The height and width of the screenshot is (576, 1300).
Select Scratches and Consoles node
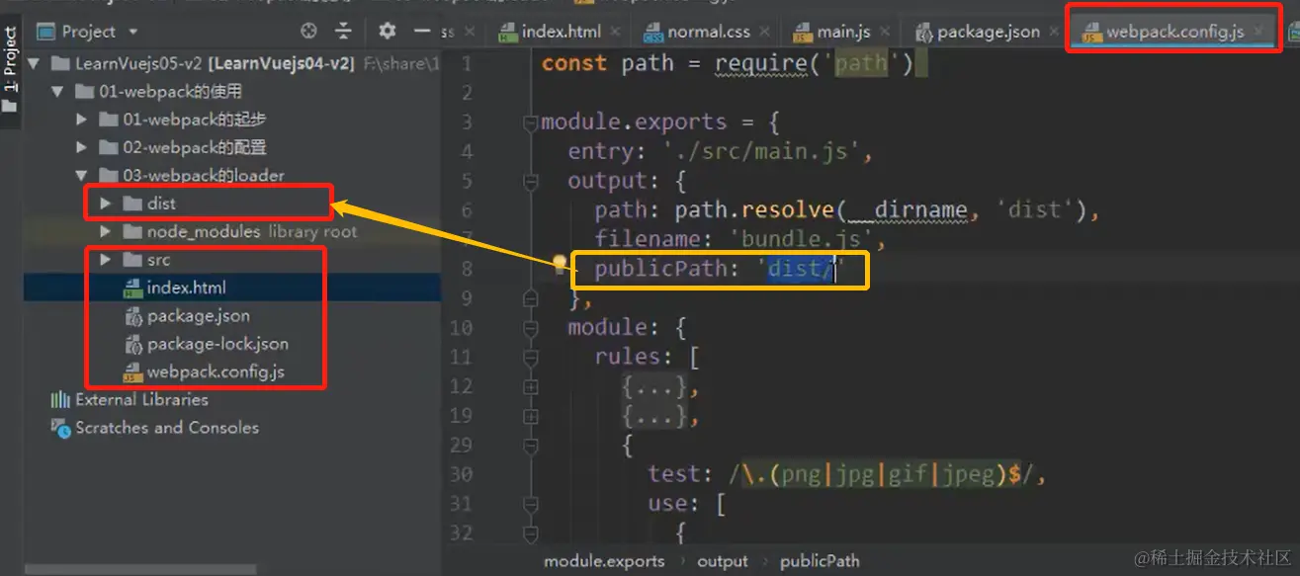click(167, 428)
